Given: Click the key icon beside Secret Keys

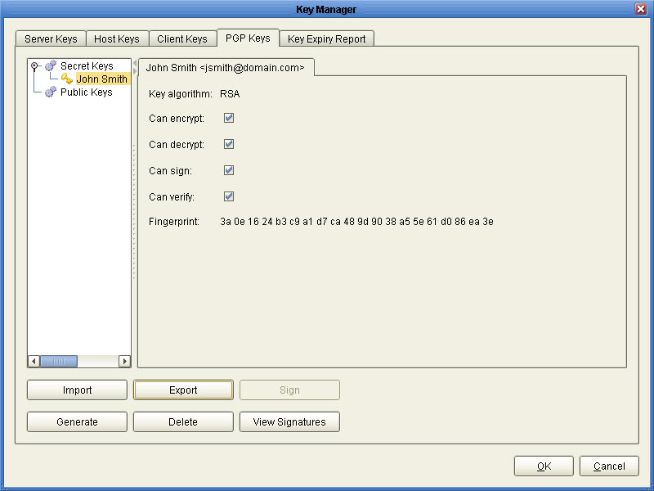Looking at the screenshot, I should click(x=48, y=65).
